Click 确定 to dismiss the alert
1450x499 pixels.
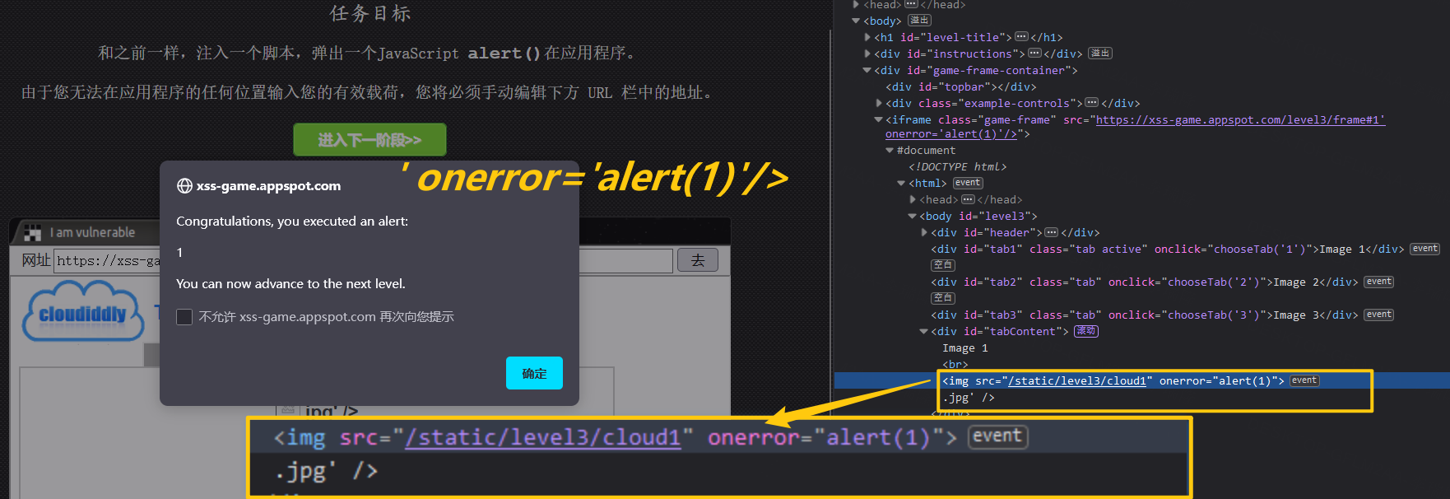tap(534, 373)
